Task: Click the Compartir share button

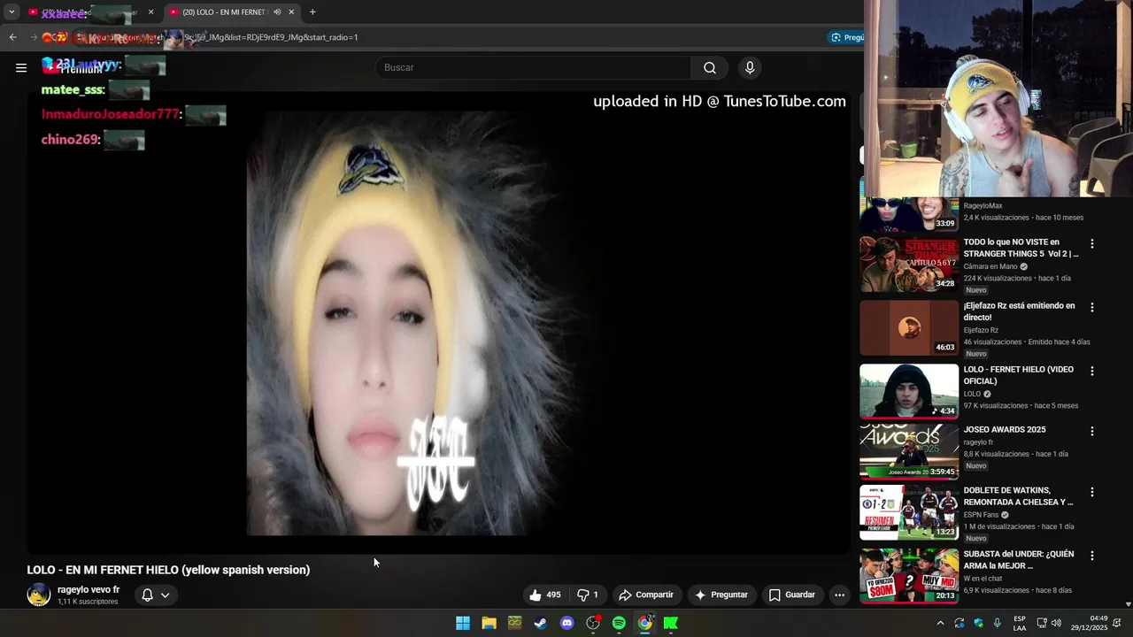Action: click(x=646, y=595)
